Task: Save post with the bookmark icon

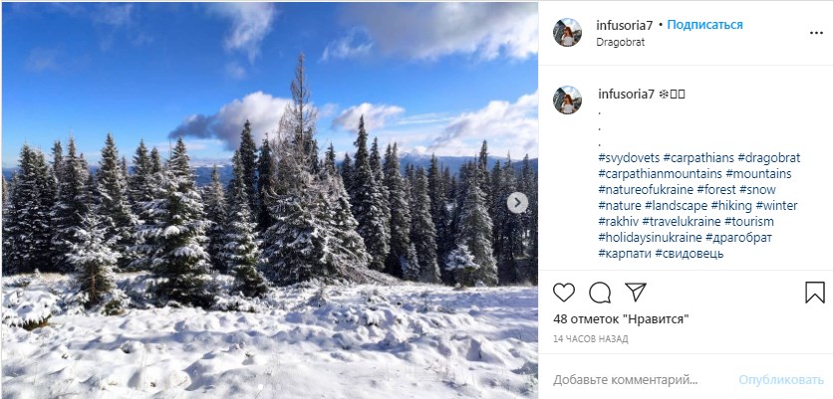Action: pos(814,293)
